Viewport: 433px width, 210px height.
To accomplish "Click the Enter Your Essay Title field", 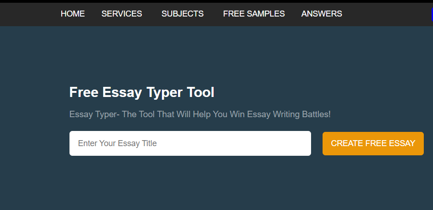I will click(x=190, y=143).
